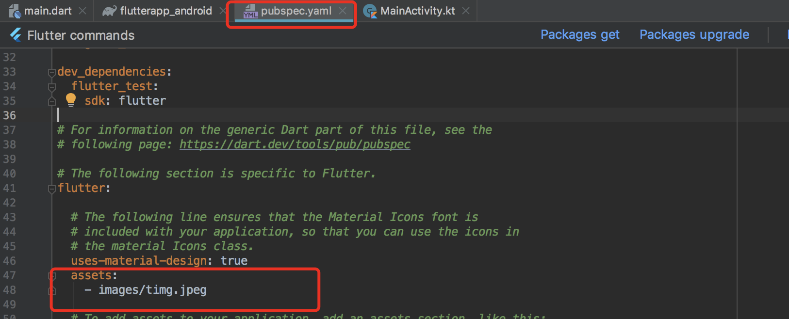789x319 pixels.
Task: Click the sdk key text
Action: click(95, 101)
